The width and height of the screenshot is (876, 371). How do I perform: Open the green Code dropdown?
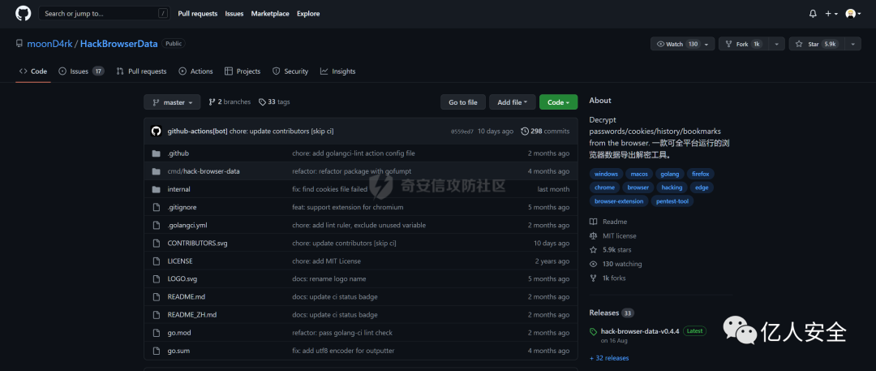559,102
